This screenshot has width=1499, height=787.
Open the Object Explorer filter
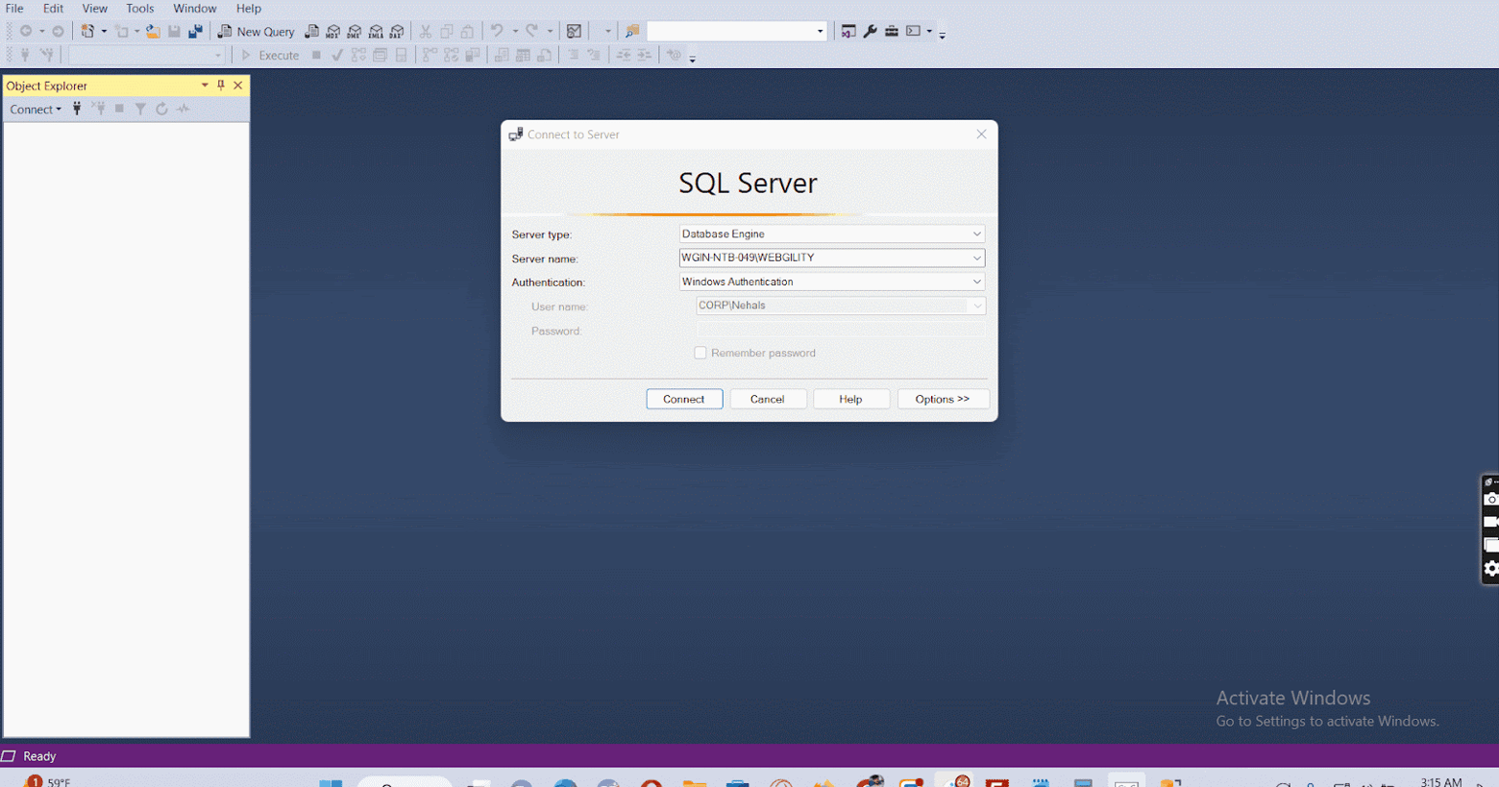click(x=140, y=109)
